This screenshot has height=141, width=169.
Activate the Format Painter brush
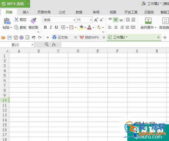pos(33,21)
